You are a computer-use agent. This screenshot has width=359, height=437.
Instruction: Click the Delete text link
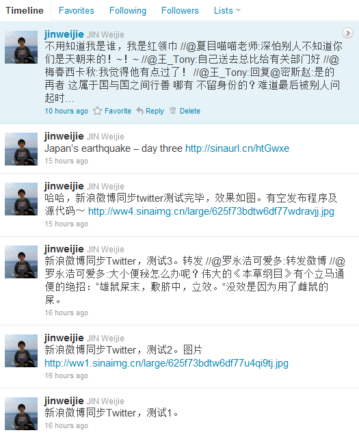click(190, 111)
